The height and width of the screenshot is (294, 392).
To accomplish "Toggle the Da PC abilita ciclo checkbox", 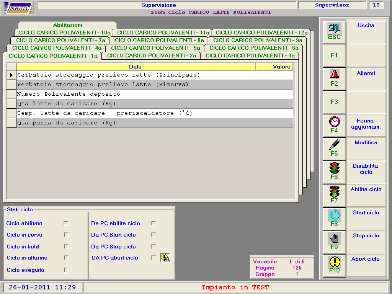I will 154,223.
